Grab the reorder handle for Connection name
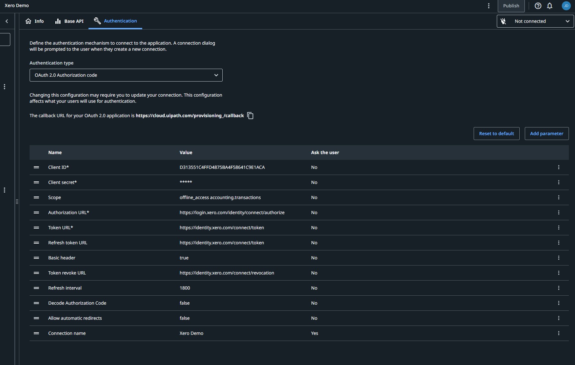This screenshot has height=365, width=575. tap(36, 333)
